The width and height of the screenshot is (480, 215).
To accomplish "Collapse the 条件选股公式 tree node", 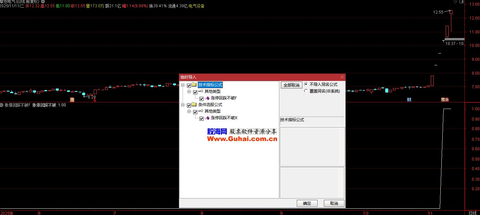I will click(183, 105).
